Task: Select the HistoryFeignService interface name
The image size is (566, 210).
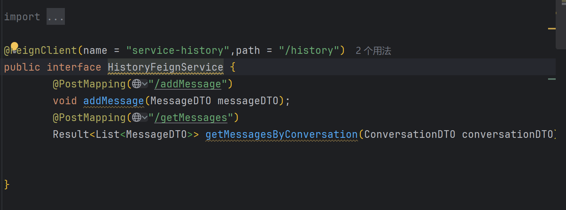Action: point(166,67)
